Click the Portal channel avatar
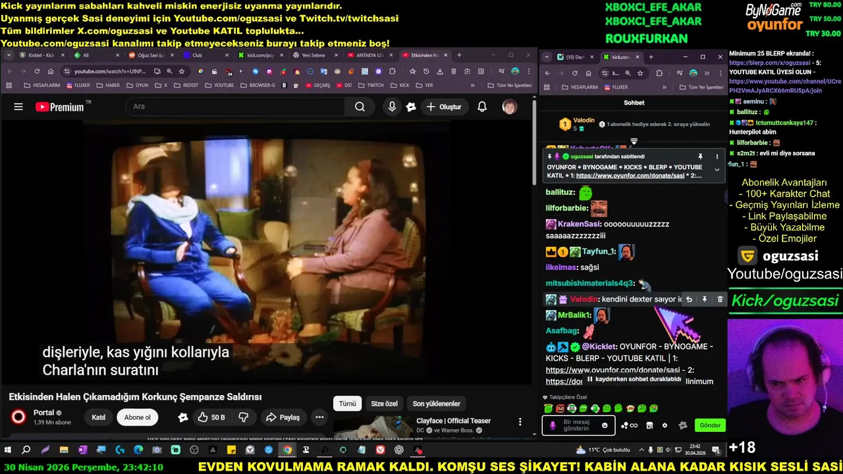 pos(18,417)
